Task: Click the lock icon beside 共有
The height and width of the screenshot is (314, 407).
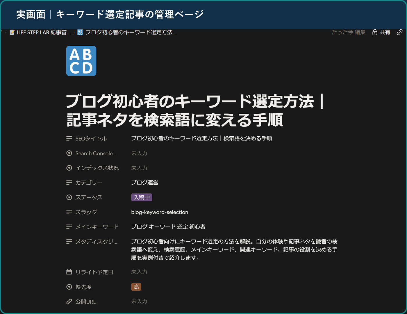Action: pyautogui.click(x=375, y=32)
